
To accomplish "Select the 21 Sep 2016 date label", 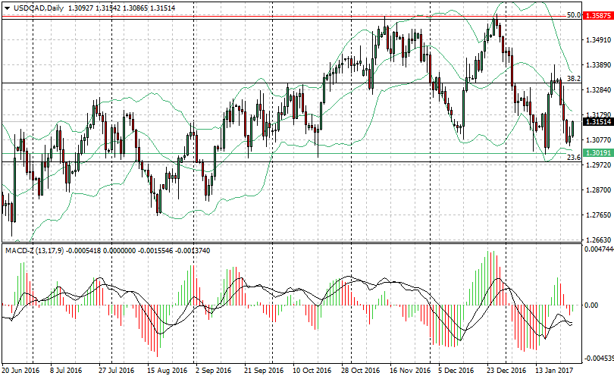I will click(x=264, y=371).
